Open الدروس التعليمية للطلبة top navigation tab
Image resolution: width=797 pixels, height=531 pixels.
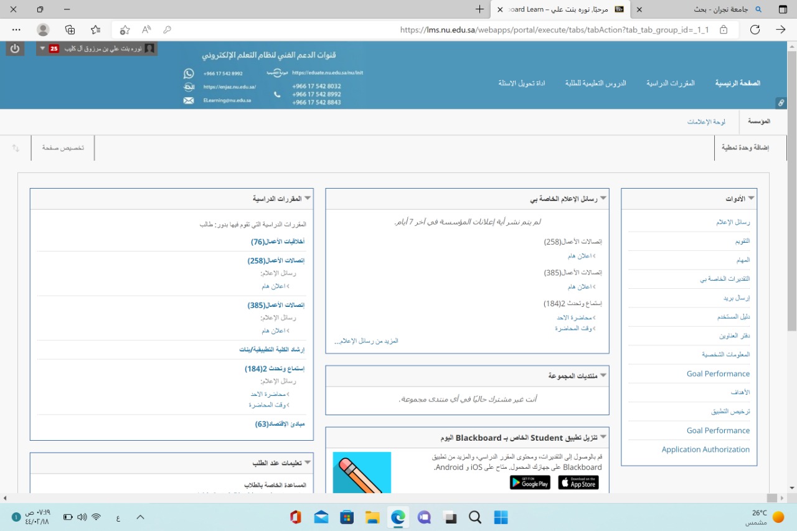pos(595,83)
